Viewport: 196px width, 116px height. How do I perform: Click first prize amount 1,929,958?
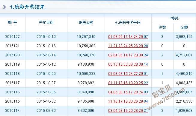click(184, 111)
